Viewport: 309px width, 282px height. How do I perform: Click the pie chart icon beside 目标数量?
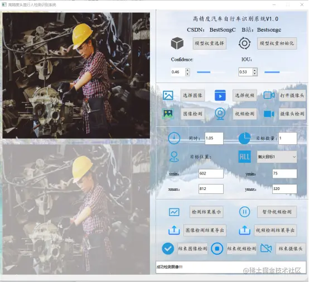[x=244, y=138]
